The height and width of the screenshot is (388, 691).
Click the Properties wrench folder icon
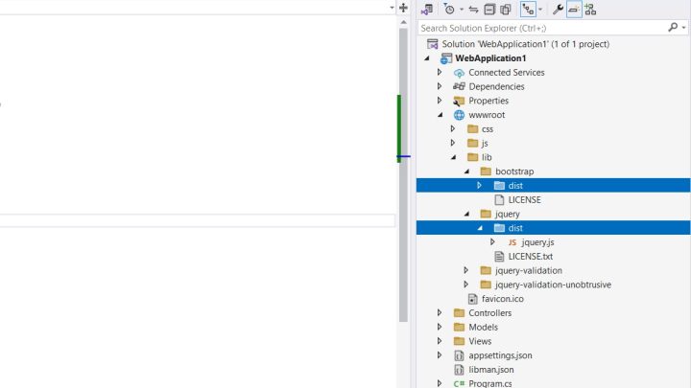[x=459, y=102]
